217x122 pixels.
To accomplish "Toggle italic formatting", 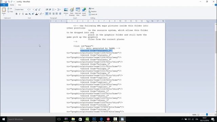I will (20, 14).
